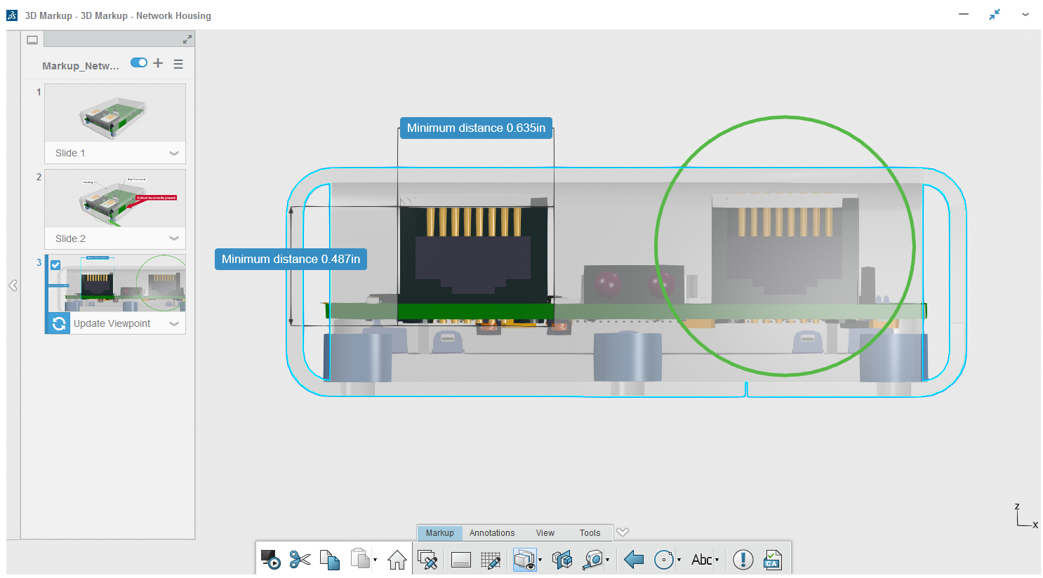Select the Slide.2 thumbnail
The image size is (1043, 578).
[115, 199]
